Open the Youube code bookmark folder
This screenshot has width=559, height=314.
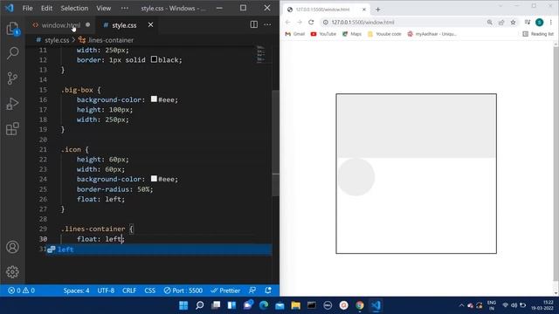pyautogui.click(x=384, y=34)
